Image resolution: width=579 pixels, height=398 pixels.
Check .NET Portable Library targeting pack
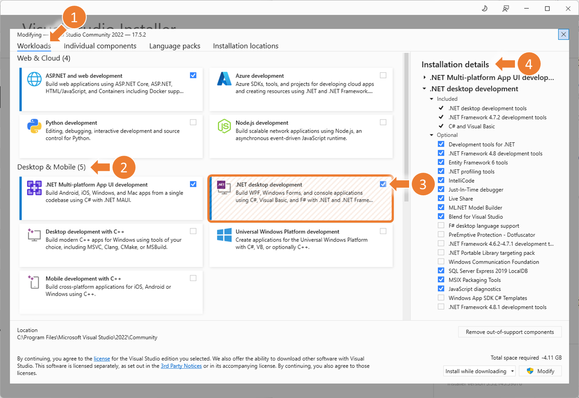click(x=441, y=253)
